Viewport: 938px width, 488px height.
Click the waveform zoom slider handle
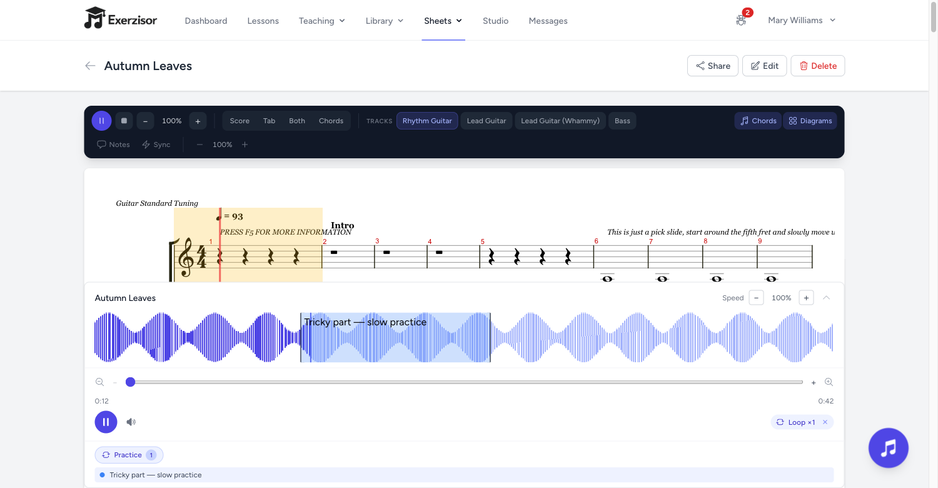point(130,382)
